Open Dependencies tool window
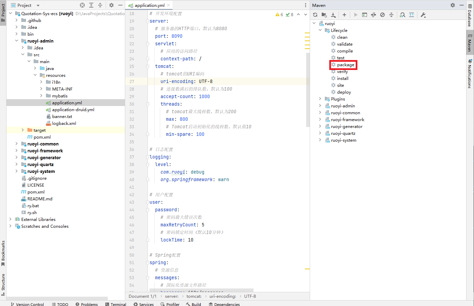This screenshot has height=306, width=474. coord(224,304)
